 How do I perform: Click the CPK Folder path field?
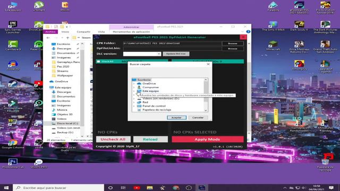point(172,44)
